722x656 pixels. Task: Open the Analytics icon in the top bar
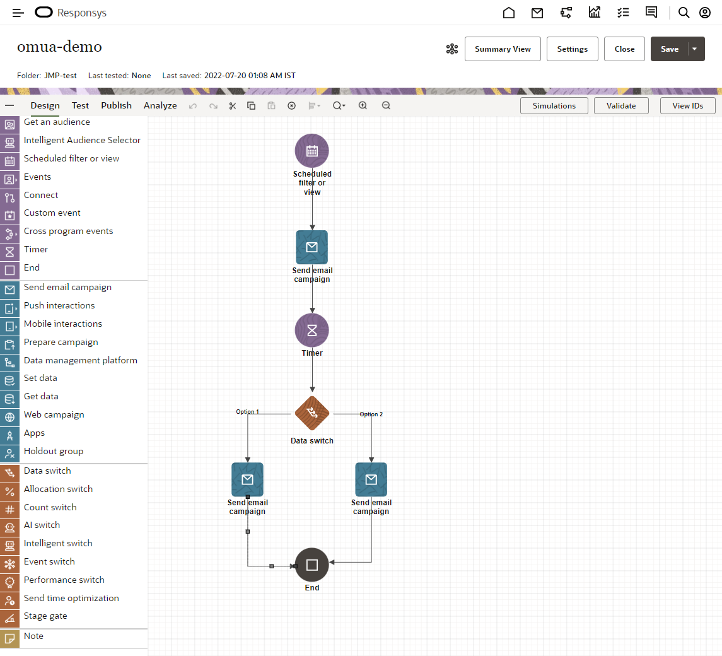tap(594, 12)
